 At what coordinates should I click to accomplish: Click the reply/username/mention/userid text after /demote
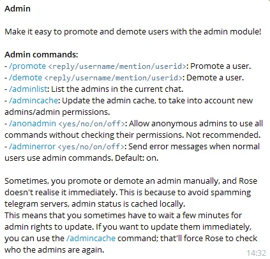114,78
